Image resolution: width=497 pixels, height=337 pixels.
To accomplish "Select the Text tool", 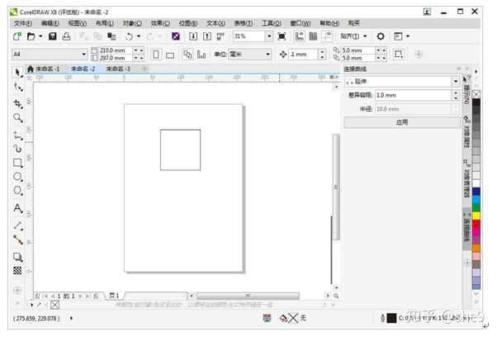I will click(18, 208).
